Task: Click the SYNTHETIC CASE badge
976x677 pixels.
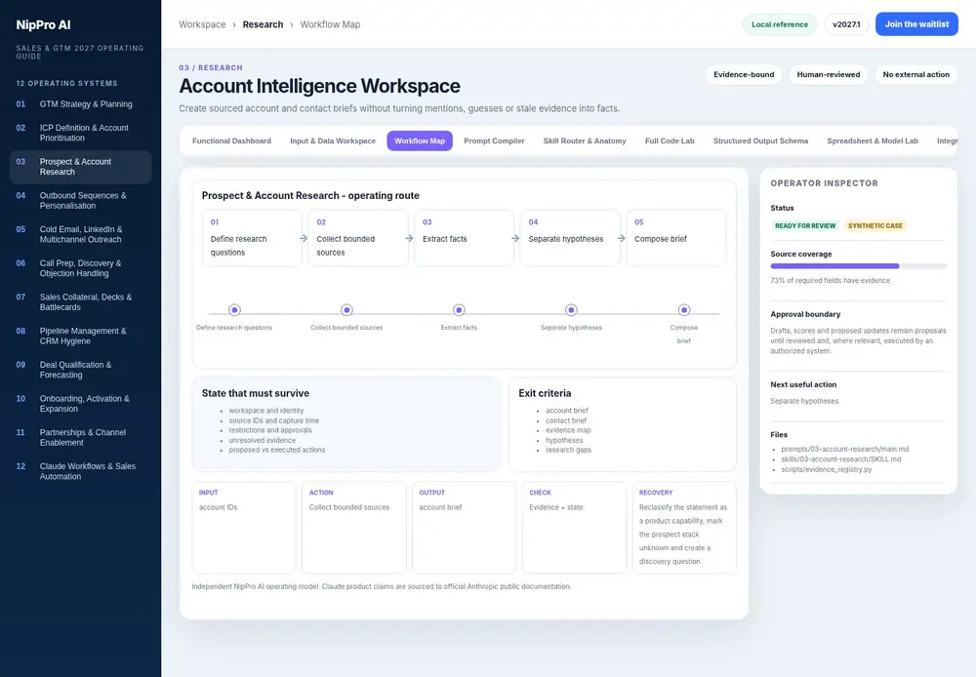Action: tap(875, 226)
